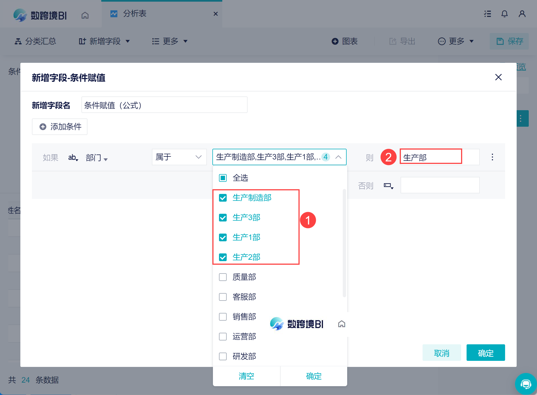Open the three-dot menu for condition row
Image resolution: width=537 pixels, height=395 pixels.
click(x=492, y=157)
